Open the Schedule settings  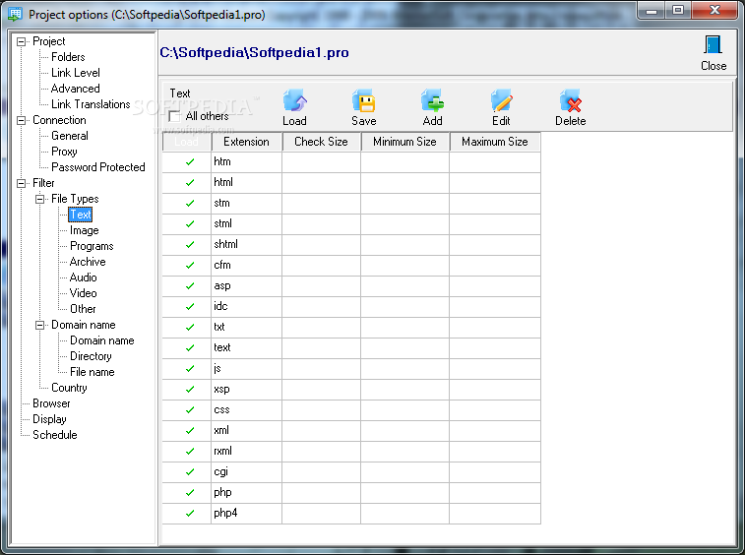pyautogui.click(x=55, y=435)
